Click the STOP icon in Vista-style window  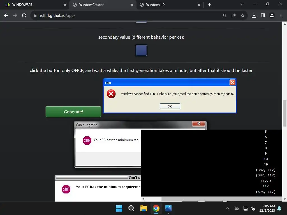click(x=87, y=141)
